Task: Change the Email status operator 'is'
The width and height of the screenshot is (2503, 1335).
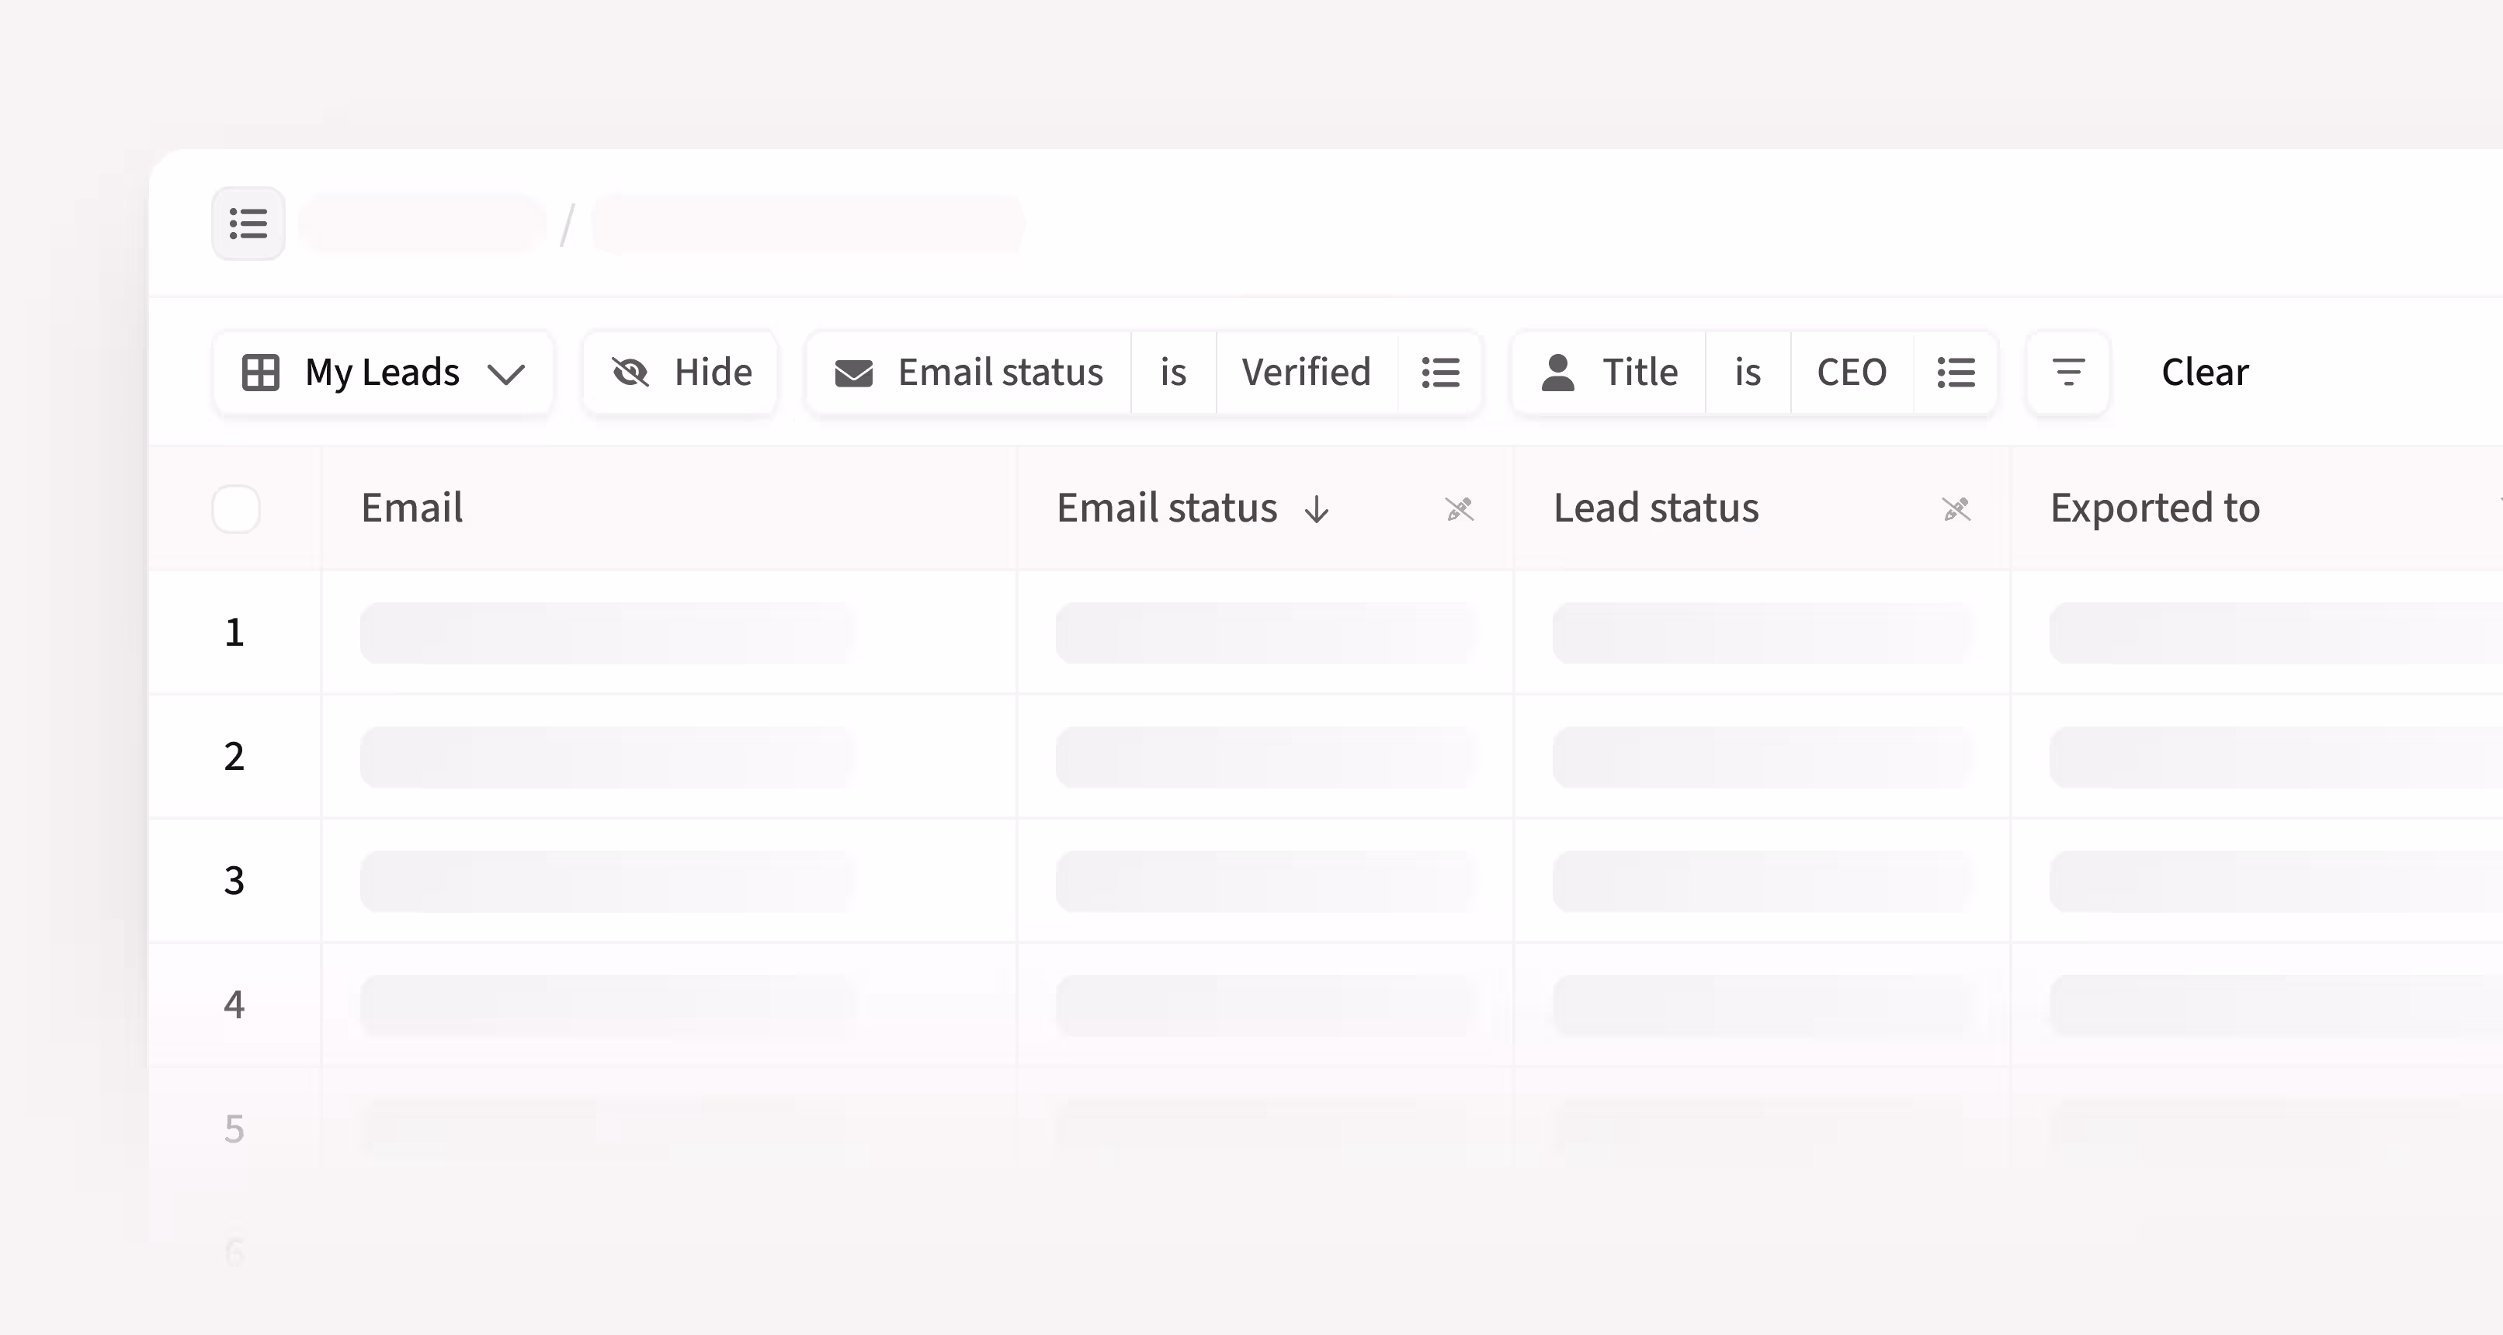Action: pos(1174,373)
